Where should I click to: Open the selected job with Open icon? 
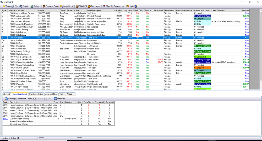tap(7, 6)
